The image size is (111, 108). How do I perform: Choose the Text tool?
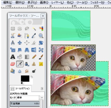click(13, 57)
